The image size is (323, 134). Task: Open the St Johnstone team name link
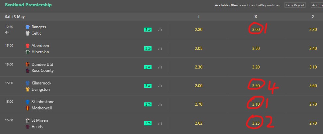click(x=43, y=102)
